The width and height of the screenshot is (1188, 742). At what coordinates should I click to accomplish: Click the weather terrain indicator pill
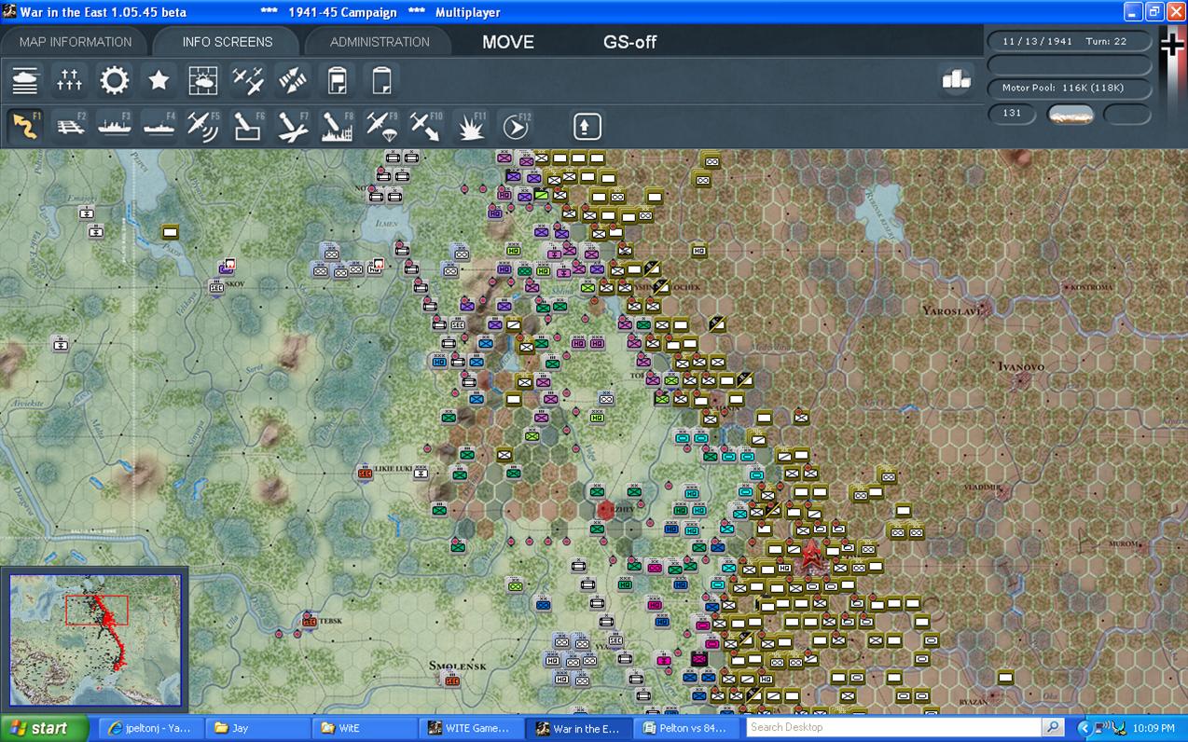(x=1071, y=114)
